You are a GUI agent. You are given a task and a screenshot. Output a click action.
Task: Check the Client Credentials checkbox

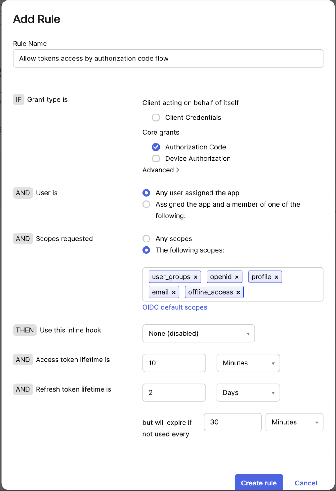156,118
